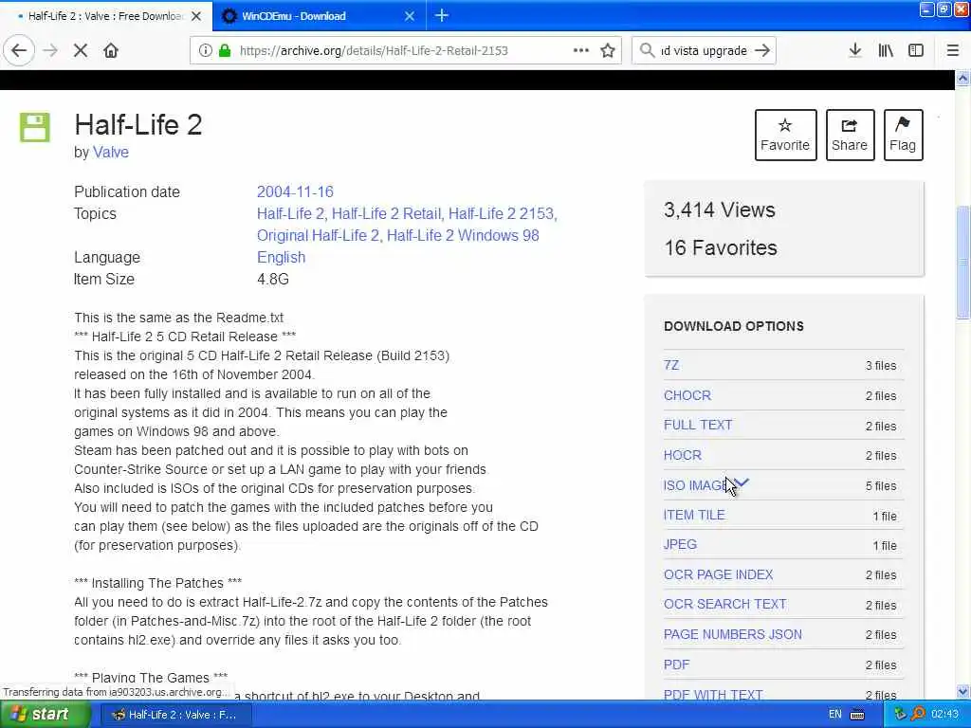The width and height of the screenshot is (971, 728).
Task: Open the 'Half-Life 2 Retail' topic link
Action: tap(387, 213)
